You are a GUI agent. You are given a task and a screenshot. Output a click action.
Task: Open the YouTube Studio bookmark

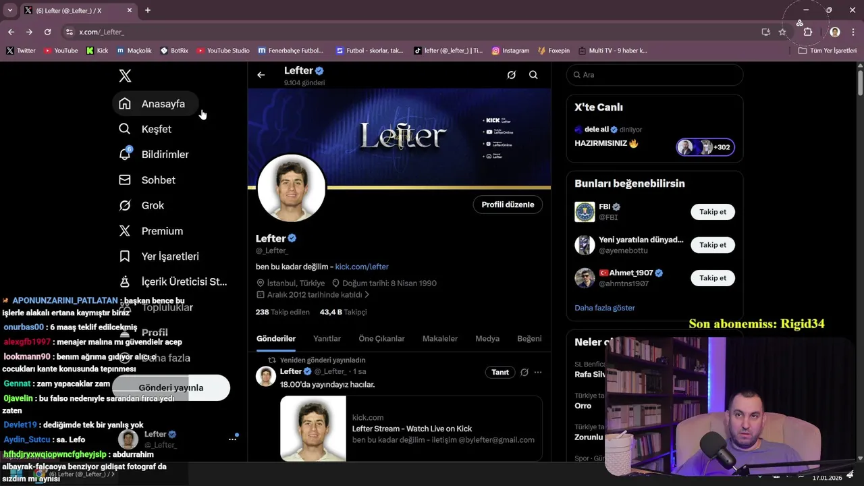click(223, 51)
